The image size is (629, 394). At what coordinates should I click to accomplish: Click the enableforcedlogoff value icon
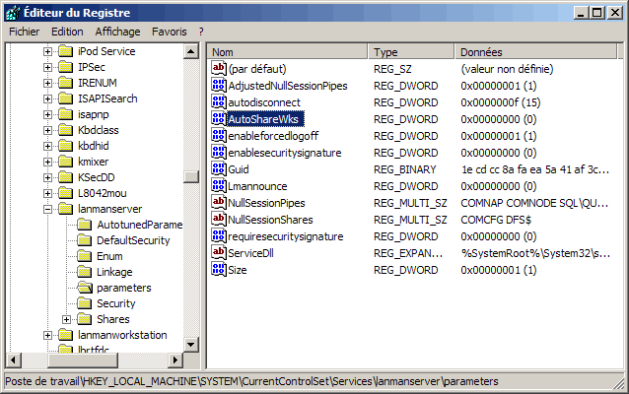219,136
